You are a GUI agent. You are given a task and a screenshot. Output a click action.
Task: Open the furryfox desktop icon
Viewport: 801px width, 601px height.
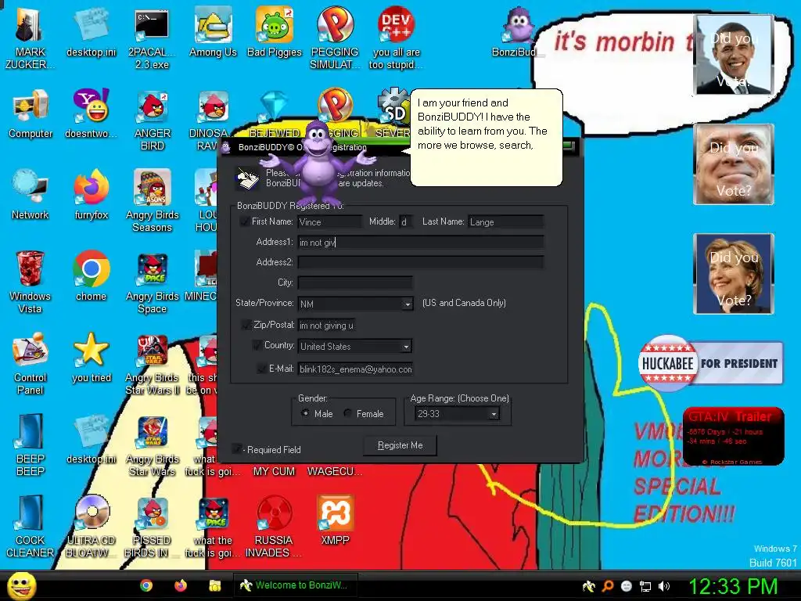(91, 195)
